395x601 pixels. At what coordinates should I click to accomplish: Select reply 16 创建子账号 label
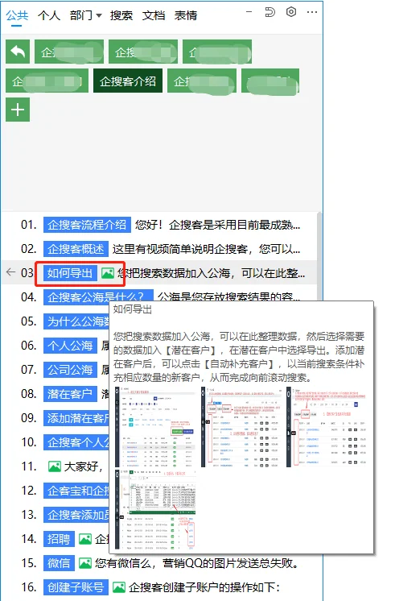[x=76, y=586]
